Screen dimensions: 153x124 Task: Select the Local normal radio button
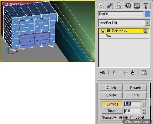(132, 117)
